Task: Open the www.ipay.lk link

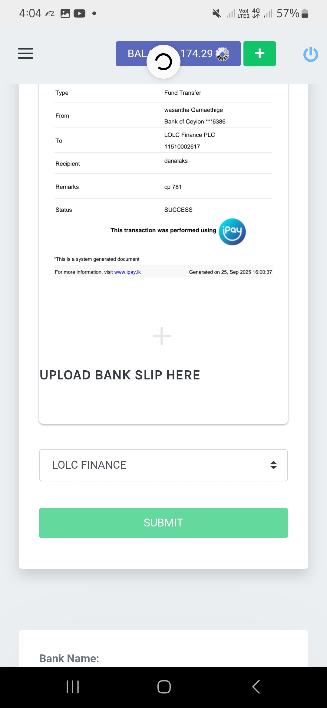Action: click(x=127, y=272)
